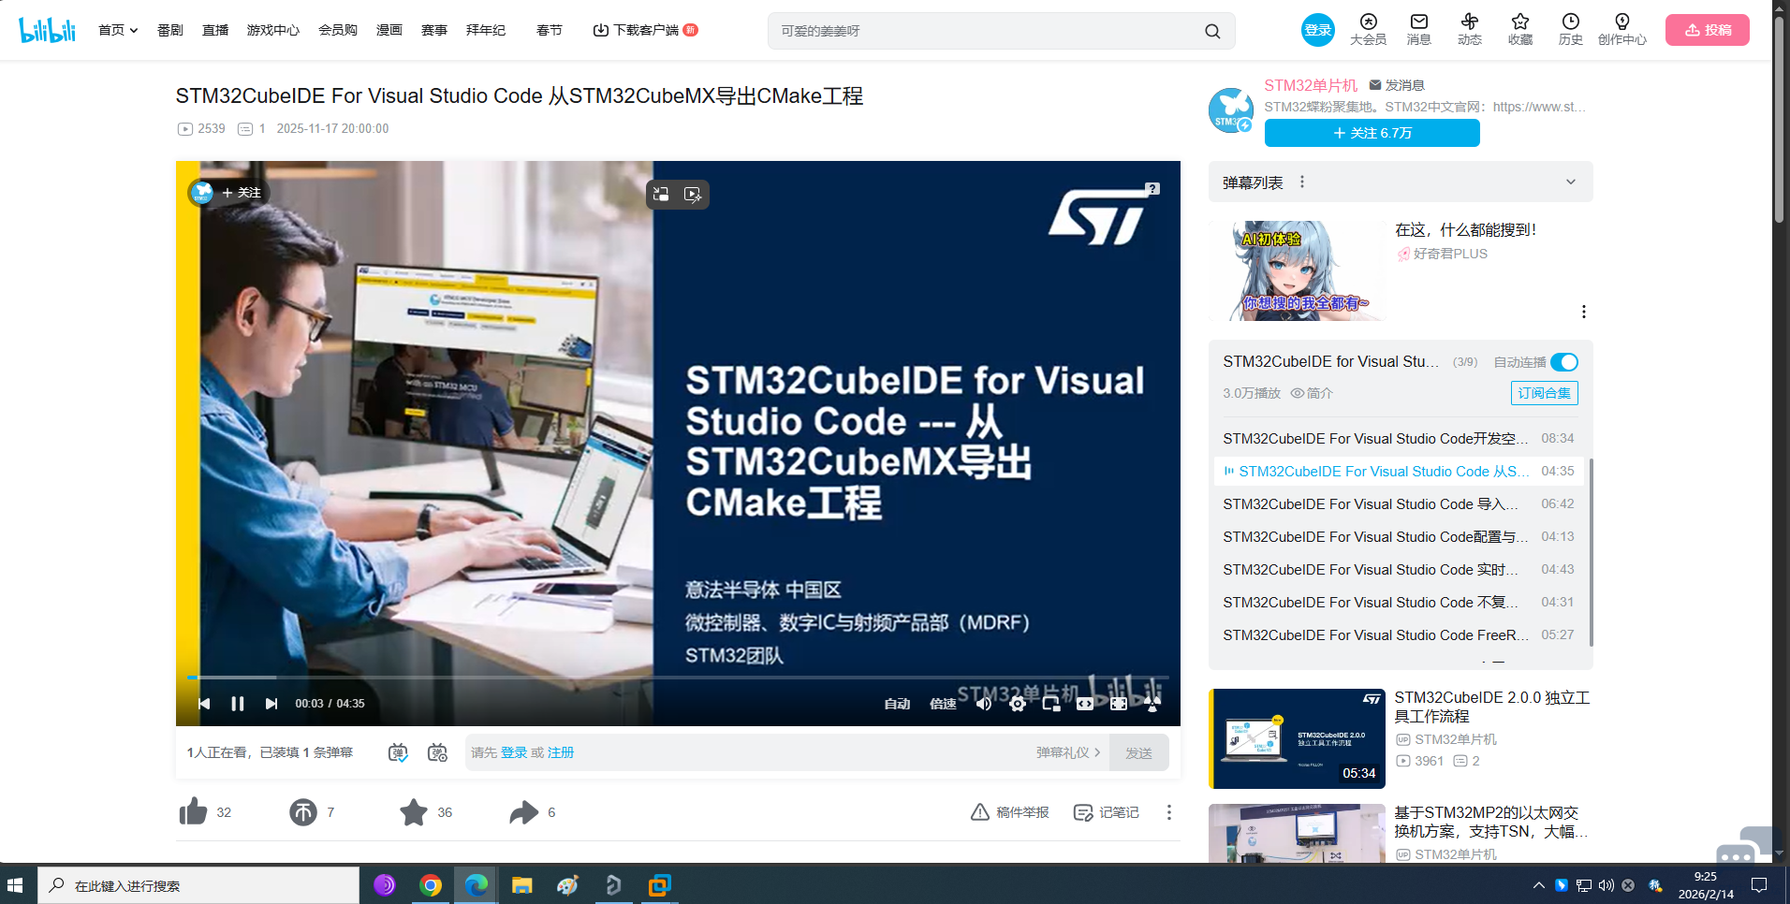Go to previous video in player
This screenshot has height=904, width=1790.
tap(204, 704)
